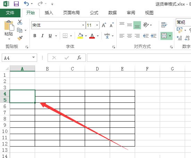Image resolution: width=191 pixels, height=158 pixels.
Task: Open the alignment (对齐方式) dialog launcher
Action: (x=172, y=47)
